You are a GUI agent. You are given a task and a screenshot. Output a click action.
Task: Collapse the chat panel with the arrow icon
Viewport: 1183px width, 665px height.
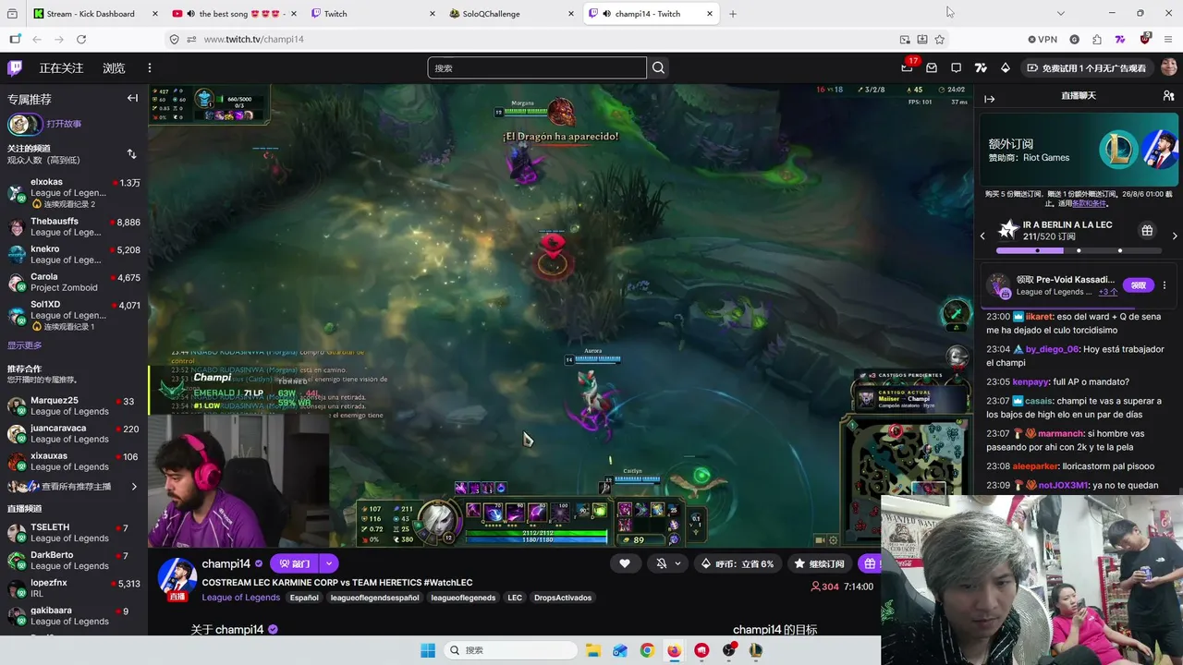pyautogui.click(x=990, y=99)
